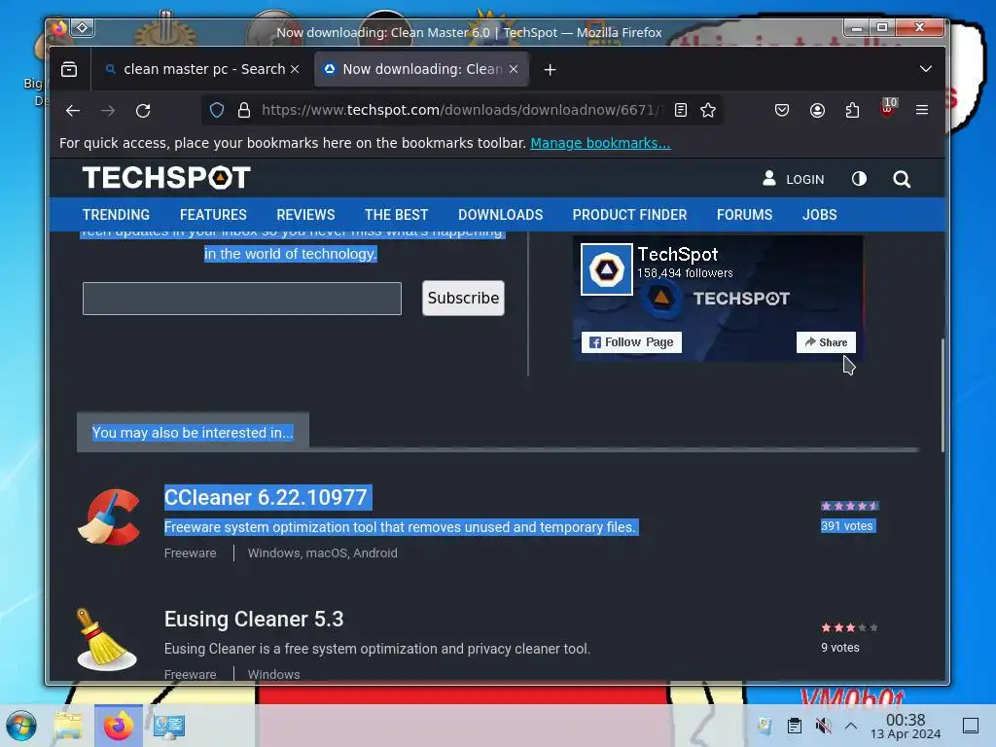The width and height of the screenshot is (996, 747).
Task: Click the taskbar clock showing 00:38
Action: coord(906,726)
